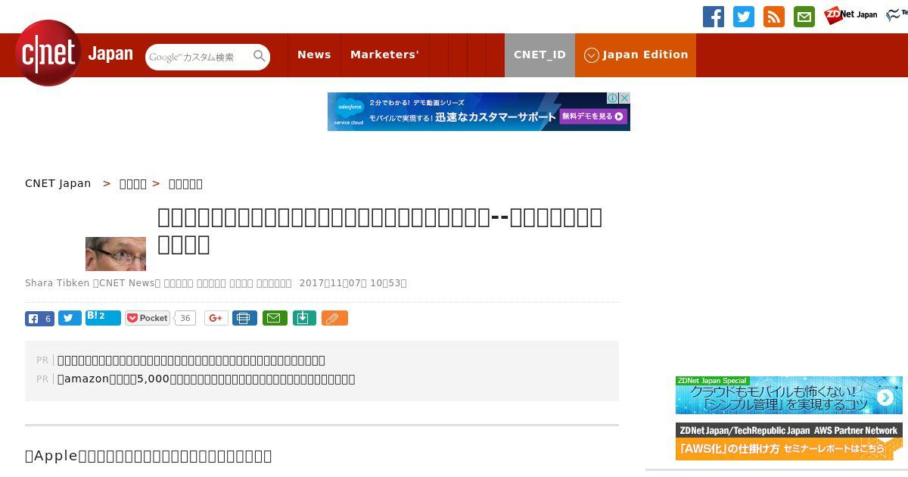Image resolution: width=908 pixels, height=477 pixels.
Task: Open the first PR sponsored link
Action: (x=191, y=360)
